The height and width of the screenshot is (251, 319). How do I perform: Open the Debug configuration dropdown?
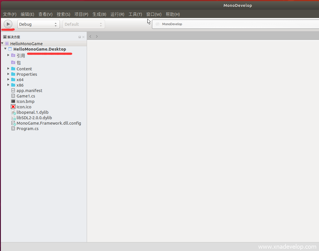pos(38,24)
